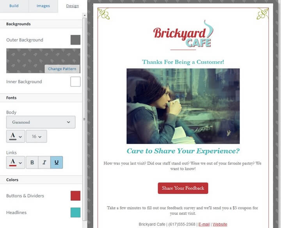
Task: Click the Backgrounds section header
Action: (x=41, y=24)
